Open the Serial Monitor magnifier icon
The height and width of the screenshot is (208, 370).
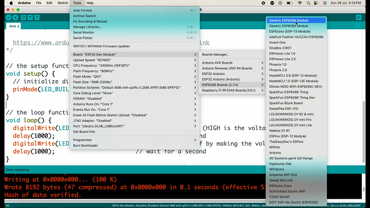click(359, 17)
